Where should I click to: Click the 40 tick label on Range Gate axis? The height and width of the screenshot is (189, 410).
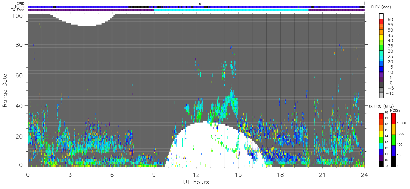pos(19,106)
